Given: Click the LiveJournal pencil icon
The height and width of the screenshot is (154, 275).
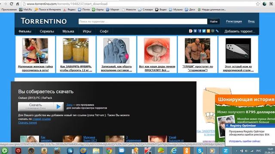Looking at the screenshot, I should (x=217, y=31).
